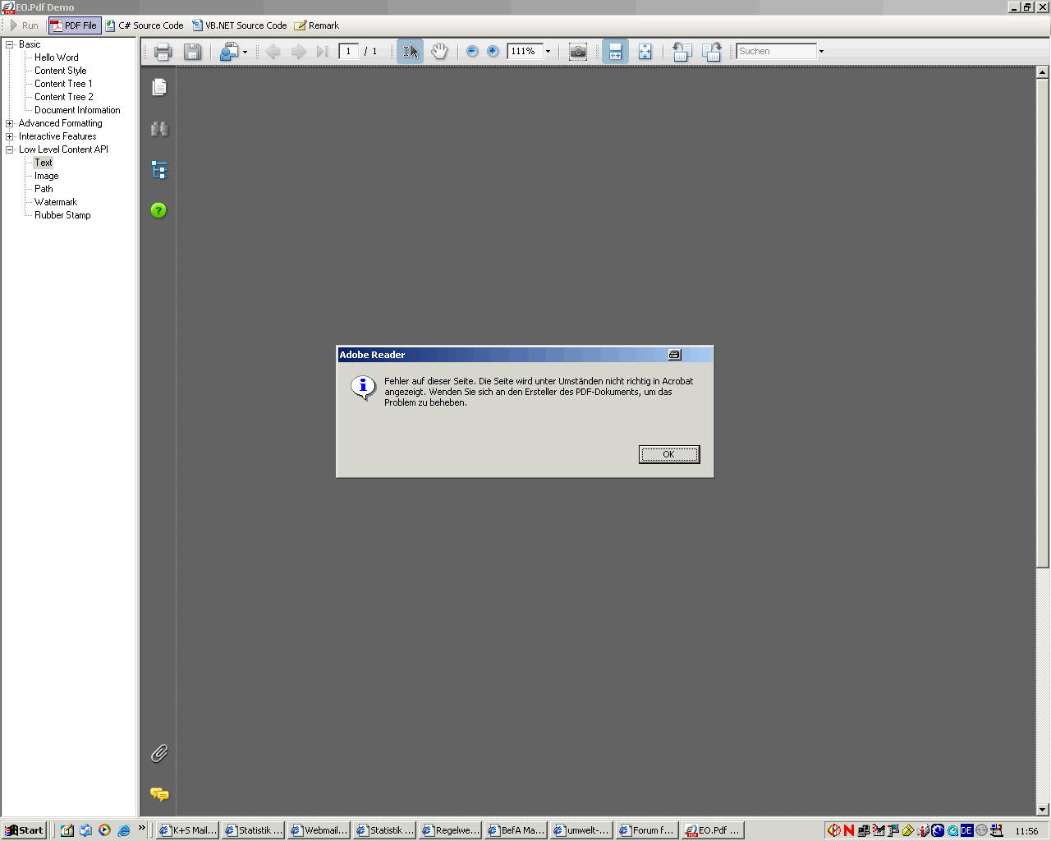The width and height of the screenshot is (1051, 841).
Task: Switch to the PDF File tab
Action: pyautogui.click(x=74, y=25)
